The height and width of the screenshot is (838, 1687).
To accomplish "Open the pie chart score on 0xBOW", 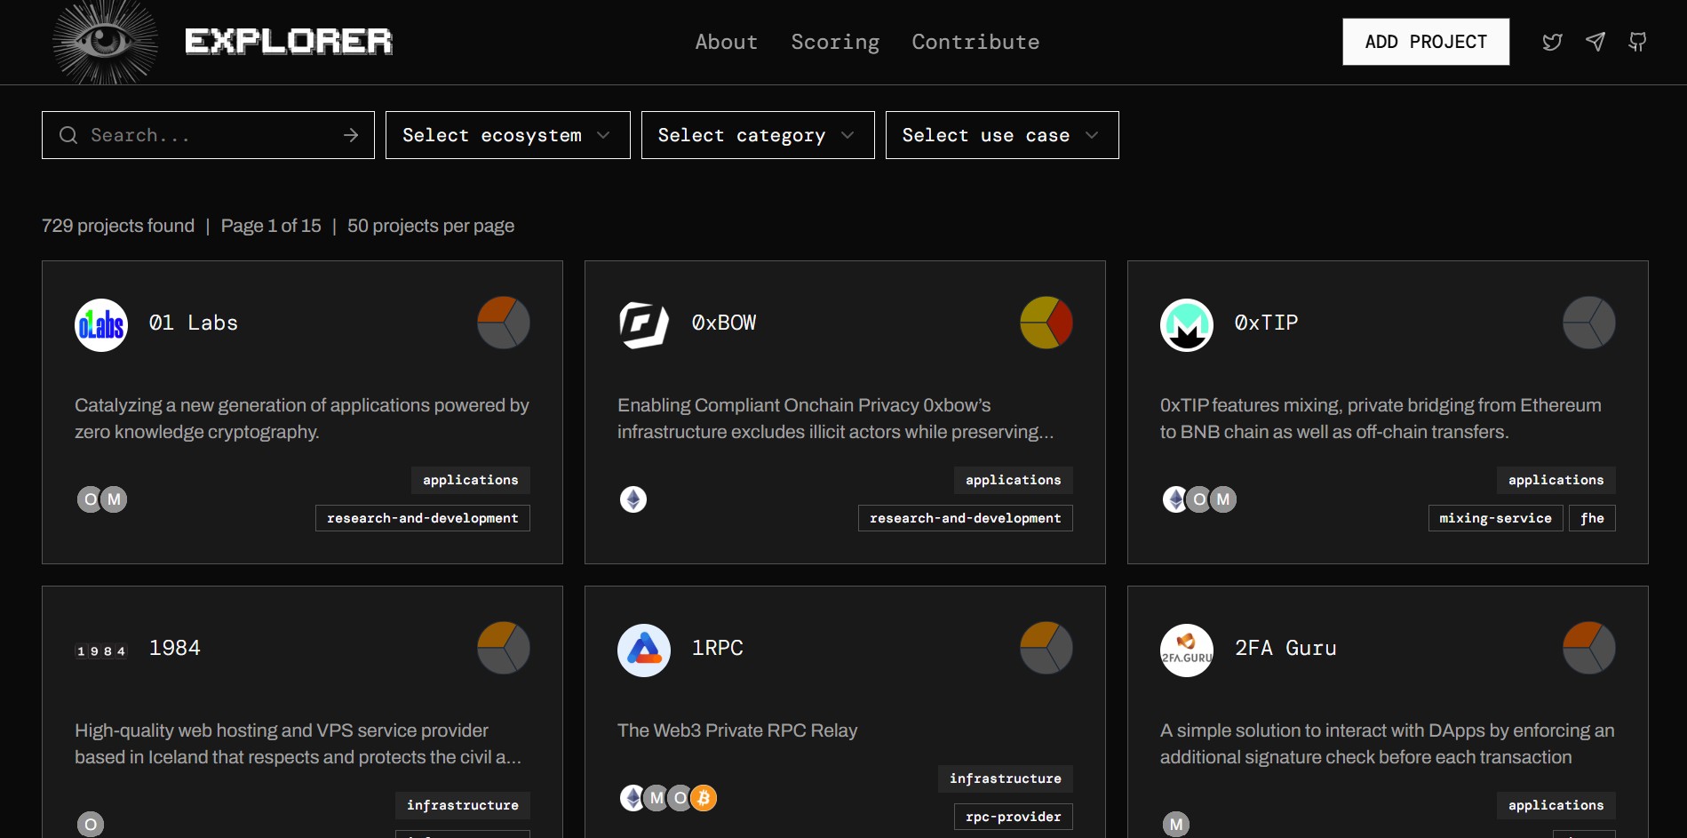I will pos(1046,323).
